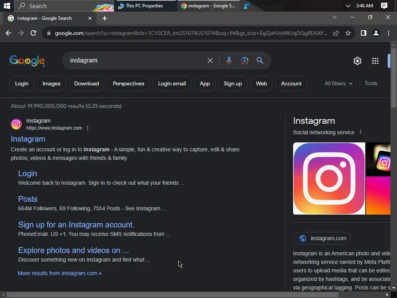Open the Chrome three-dot menu

(388, 33)
